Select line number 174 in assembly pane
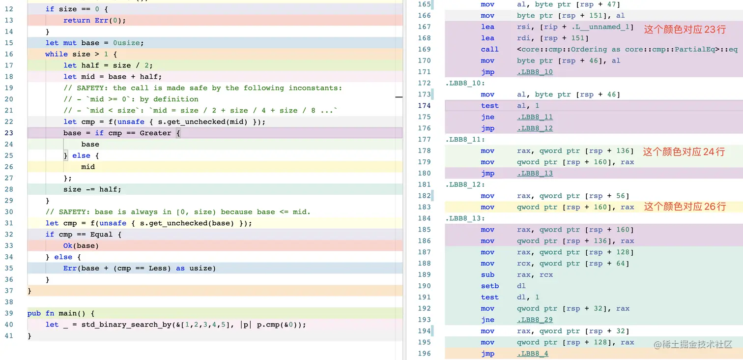 425,105
